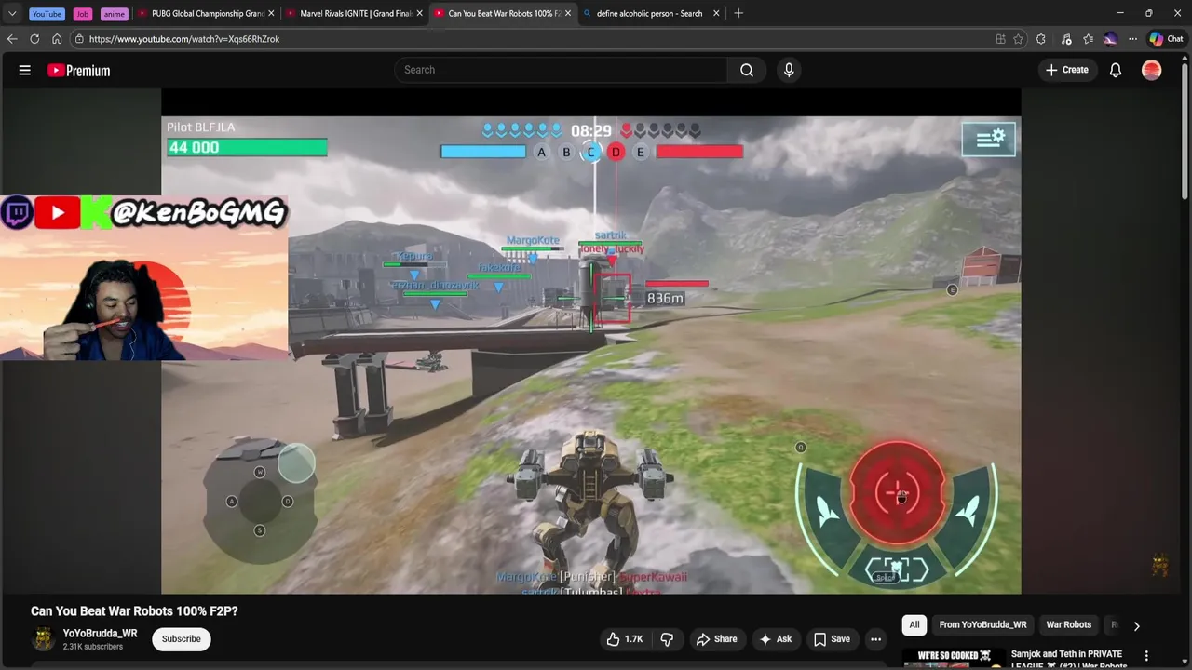Click the Share button
The width and height of the screenshot is (1192, 670).
[x=716, y=639]
